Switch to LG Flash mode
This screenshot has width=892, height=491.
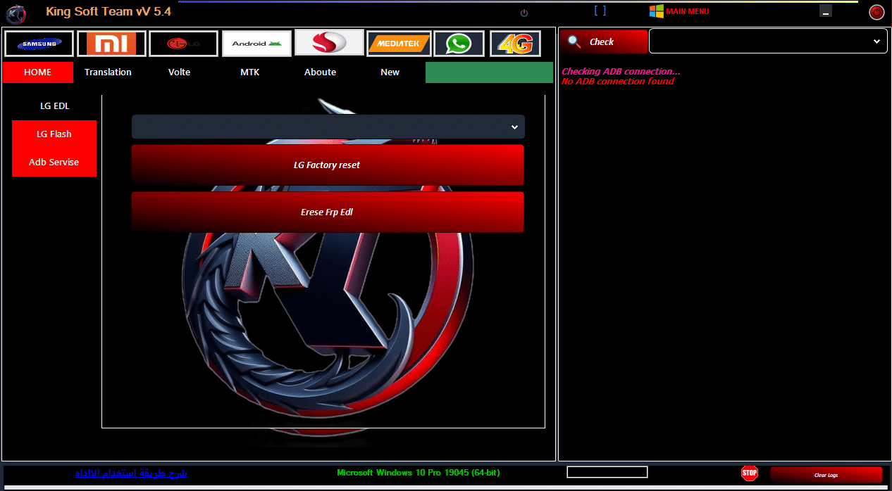pyautogui.click(x=54, y=134)
